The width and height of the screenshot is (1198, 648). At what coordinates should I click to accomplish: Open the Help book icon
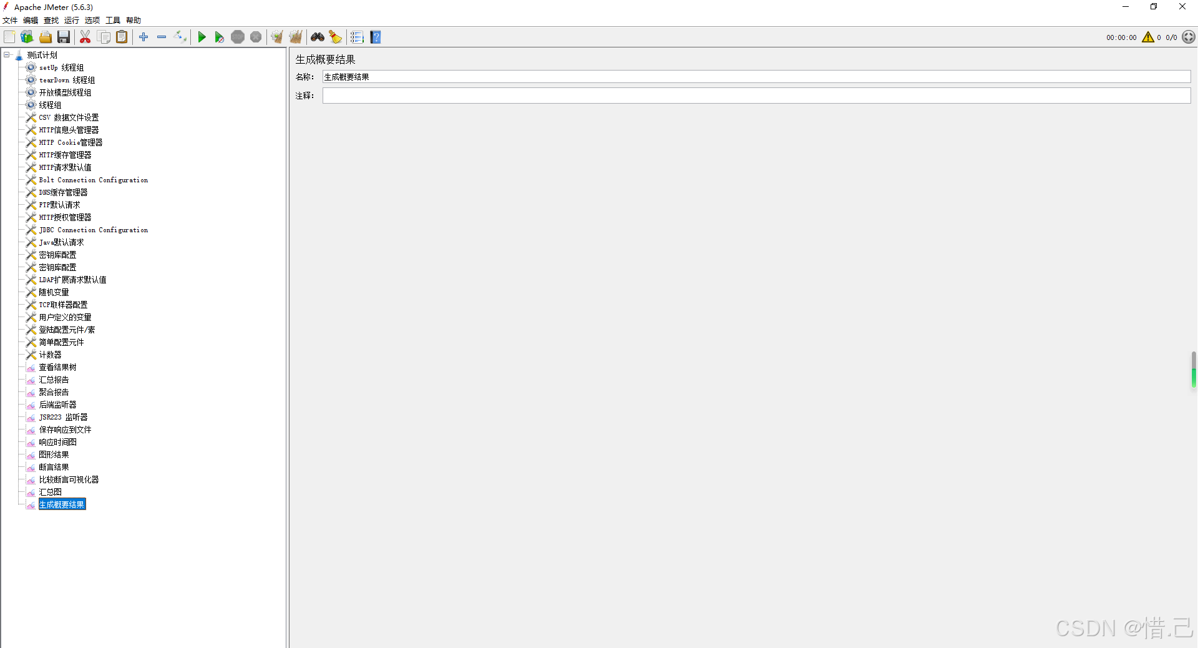pos(376,37)
